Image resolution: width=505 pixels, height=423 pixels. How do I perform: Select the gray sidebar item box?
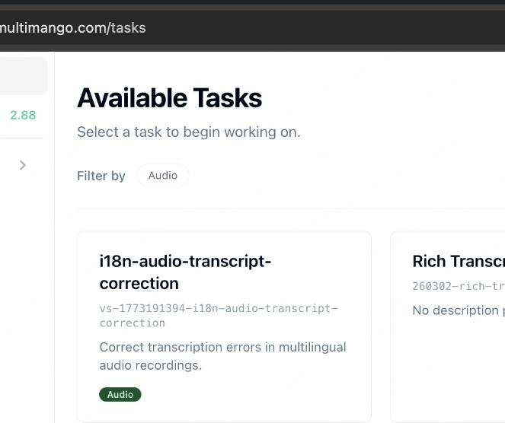pos(24,76)
